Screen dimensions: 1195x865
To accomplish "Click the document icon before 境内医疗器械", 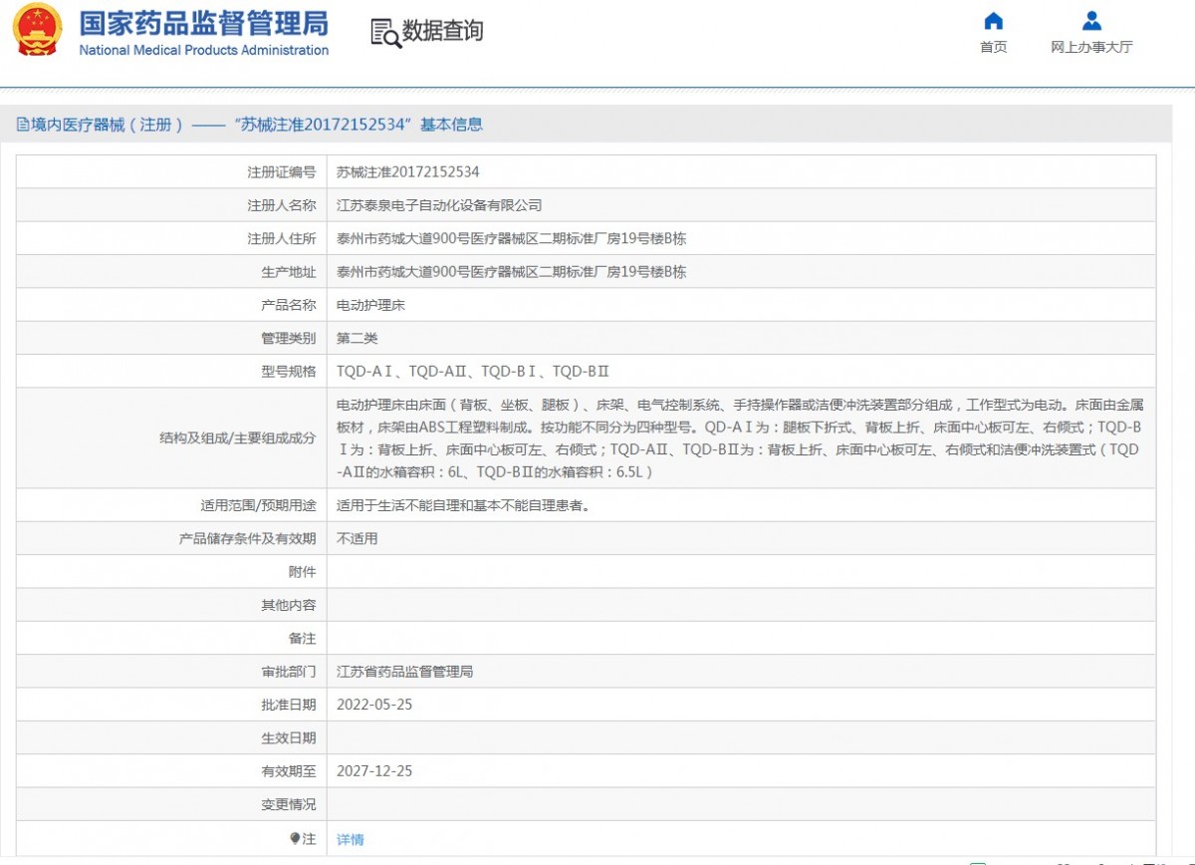I will pos(23,125).
